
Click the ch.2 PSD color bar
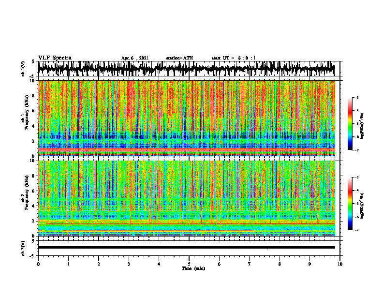[x=350, y=204]
